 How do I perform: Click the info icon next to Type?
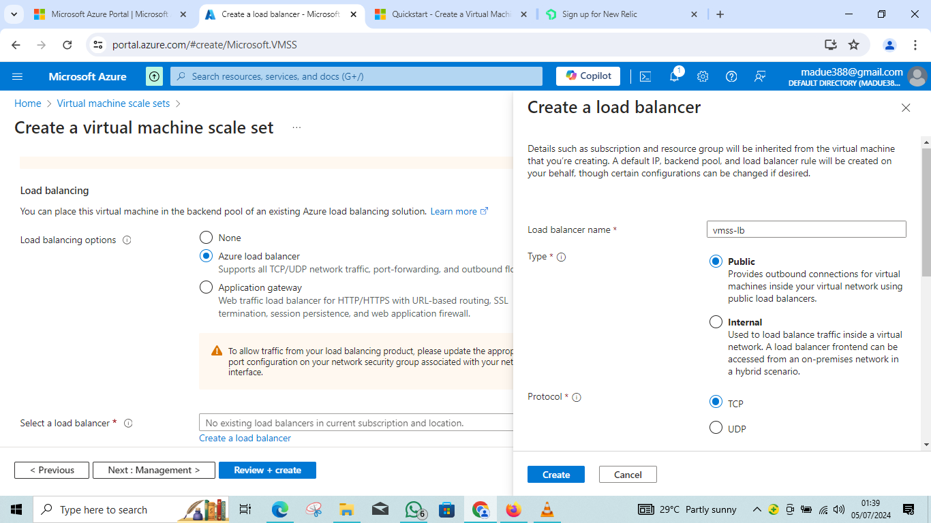pos(562,257)
